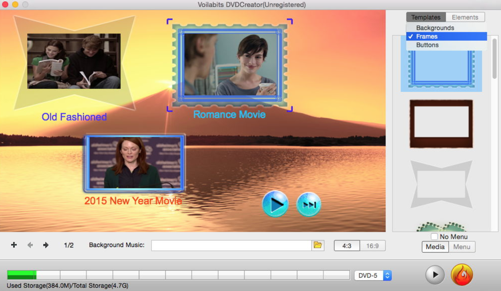Enable the No Menu checkbox
This screenshot has height=291, width=501.
pyautogui.click(x=434, y=236)
